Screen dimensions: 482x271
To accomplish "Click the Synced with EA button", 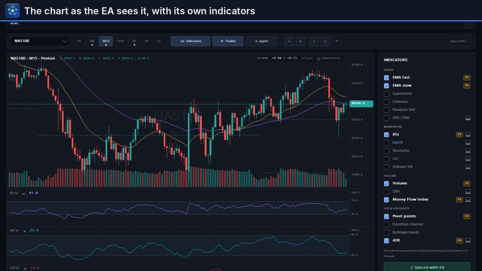I will 427,267.
